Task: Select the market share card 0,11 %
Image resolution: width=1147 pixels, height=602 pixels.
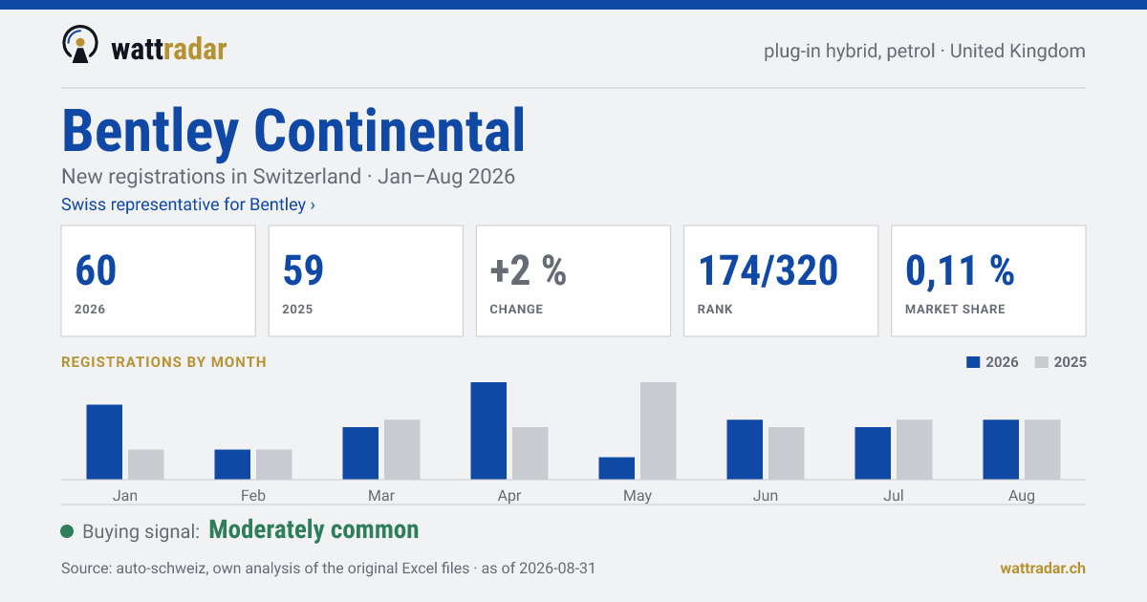Action: tap(988, 281)
